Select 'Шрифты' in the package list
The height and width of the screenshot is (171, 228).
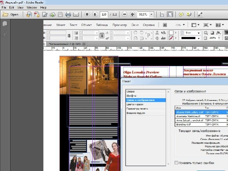132,96
